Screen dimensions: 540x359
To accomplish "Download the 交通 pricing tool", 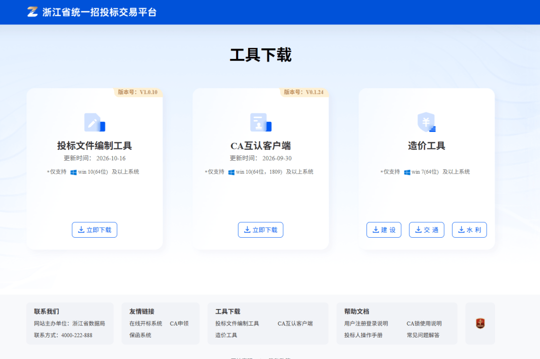I will (426, 230).
